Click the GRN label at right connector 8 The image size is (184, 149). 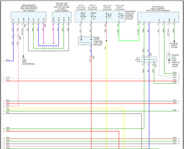click(175, 110)
